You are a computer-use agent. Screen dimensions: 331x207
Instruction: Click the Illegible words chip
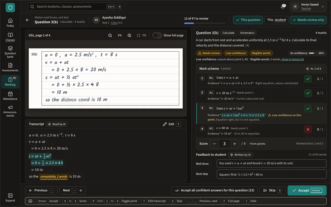(261, 53)
